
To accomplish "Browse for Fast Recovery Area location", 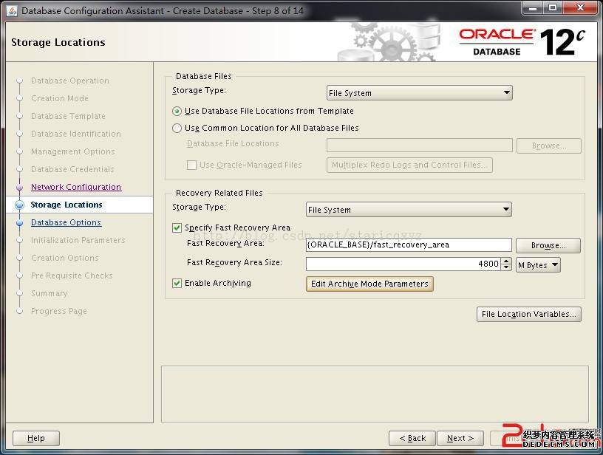I will pos(548,245).
